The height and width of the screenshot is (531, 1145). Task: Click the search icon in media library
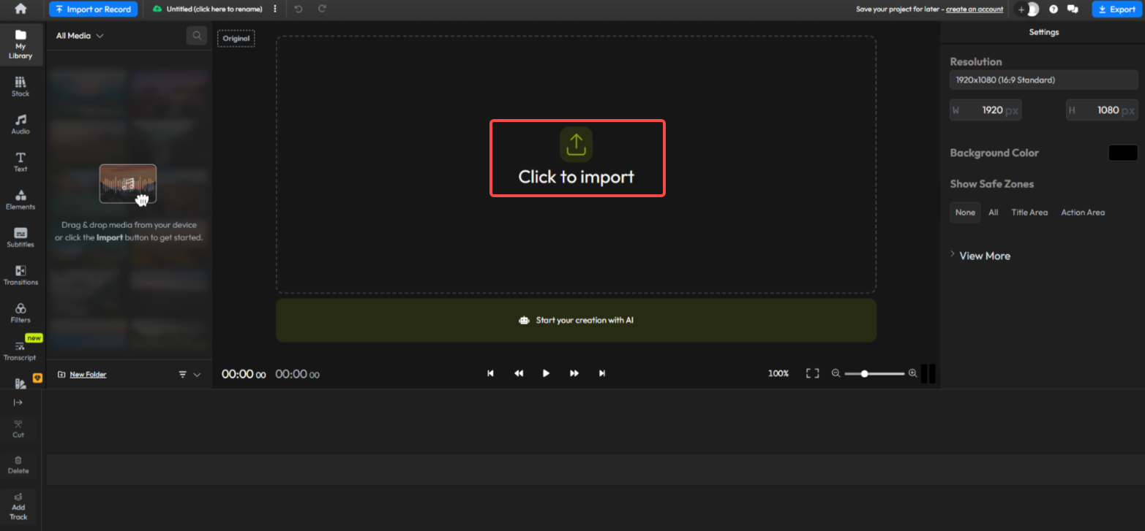click(x=196, y=35)
